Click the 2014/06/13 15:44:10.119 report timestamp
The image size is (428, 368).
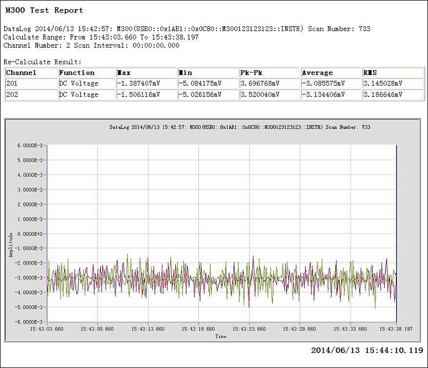(367, 350)
